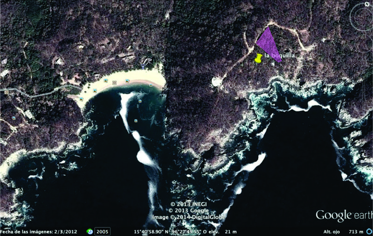Click the N north-reset compass button
373x236 pixels.
click(x=367, y=4)
